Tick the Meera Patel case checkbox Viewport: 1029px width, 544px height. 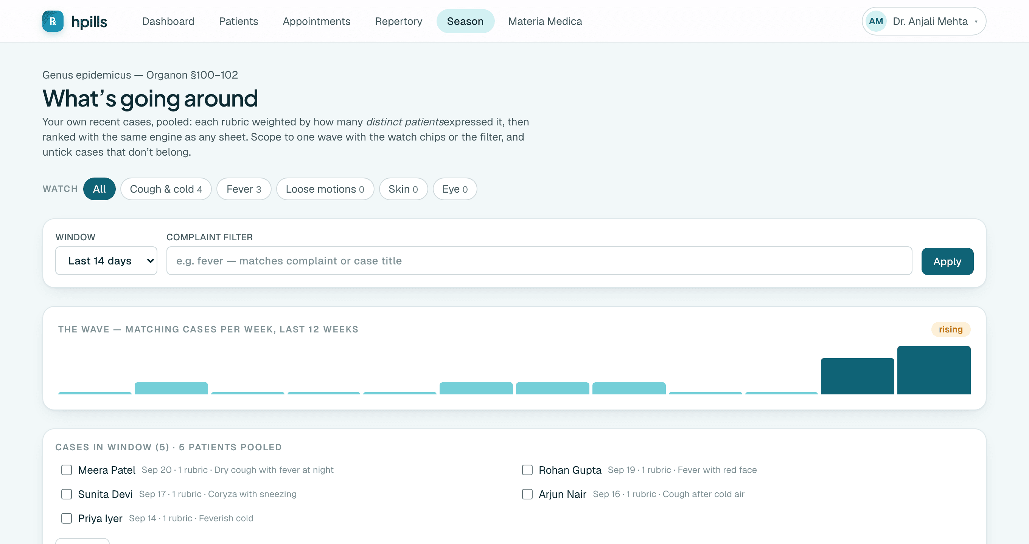(x=66, y=470)
